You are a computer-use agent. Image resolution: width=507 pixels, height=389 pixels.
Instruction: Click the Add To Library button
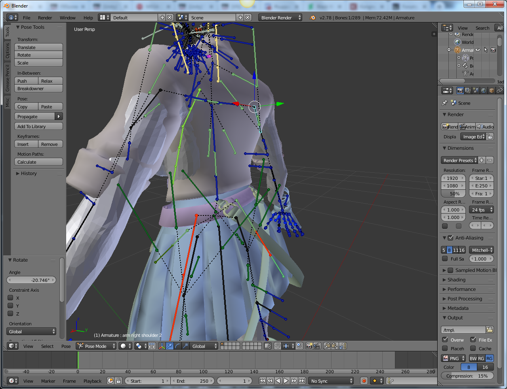[x=38, y=126]
